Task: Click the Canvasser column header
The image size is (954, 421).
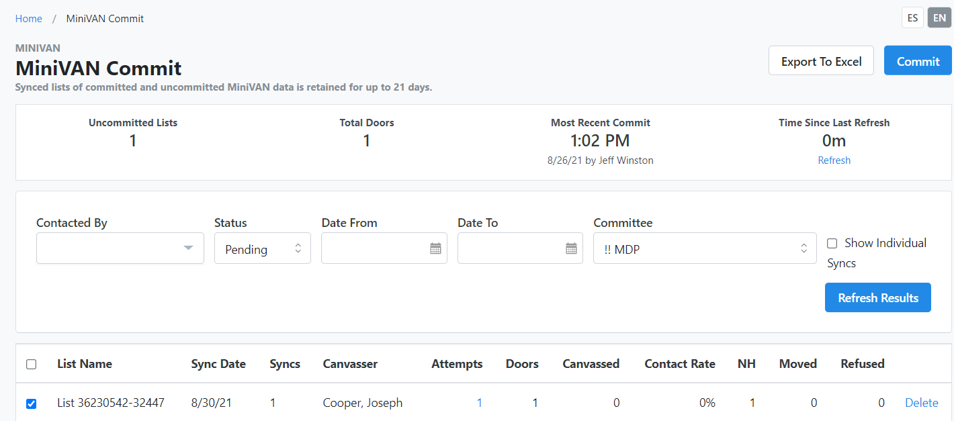Action: click(350, 364)
